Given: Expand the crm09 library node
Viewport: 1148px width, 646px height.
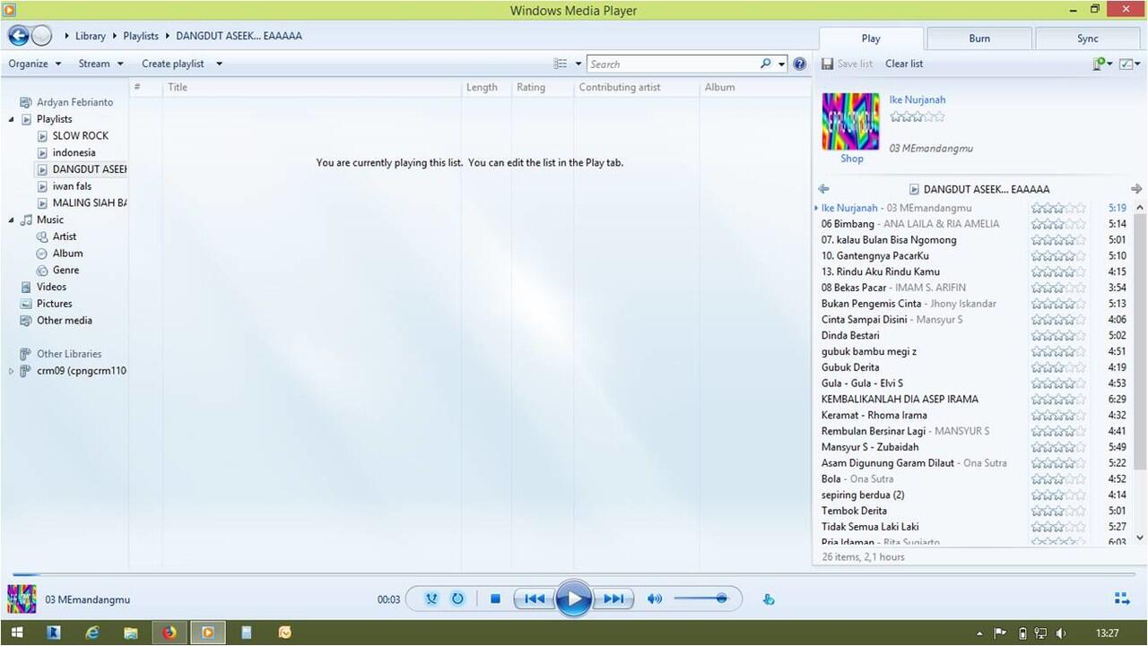Looking at the screenshot, I should tap(11, 371).
